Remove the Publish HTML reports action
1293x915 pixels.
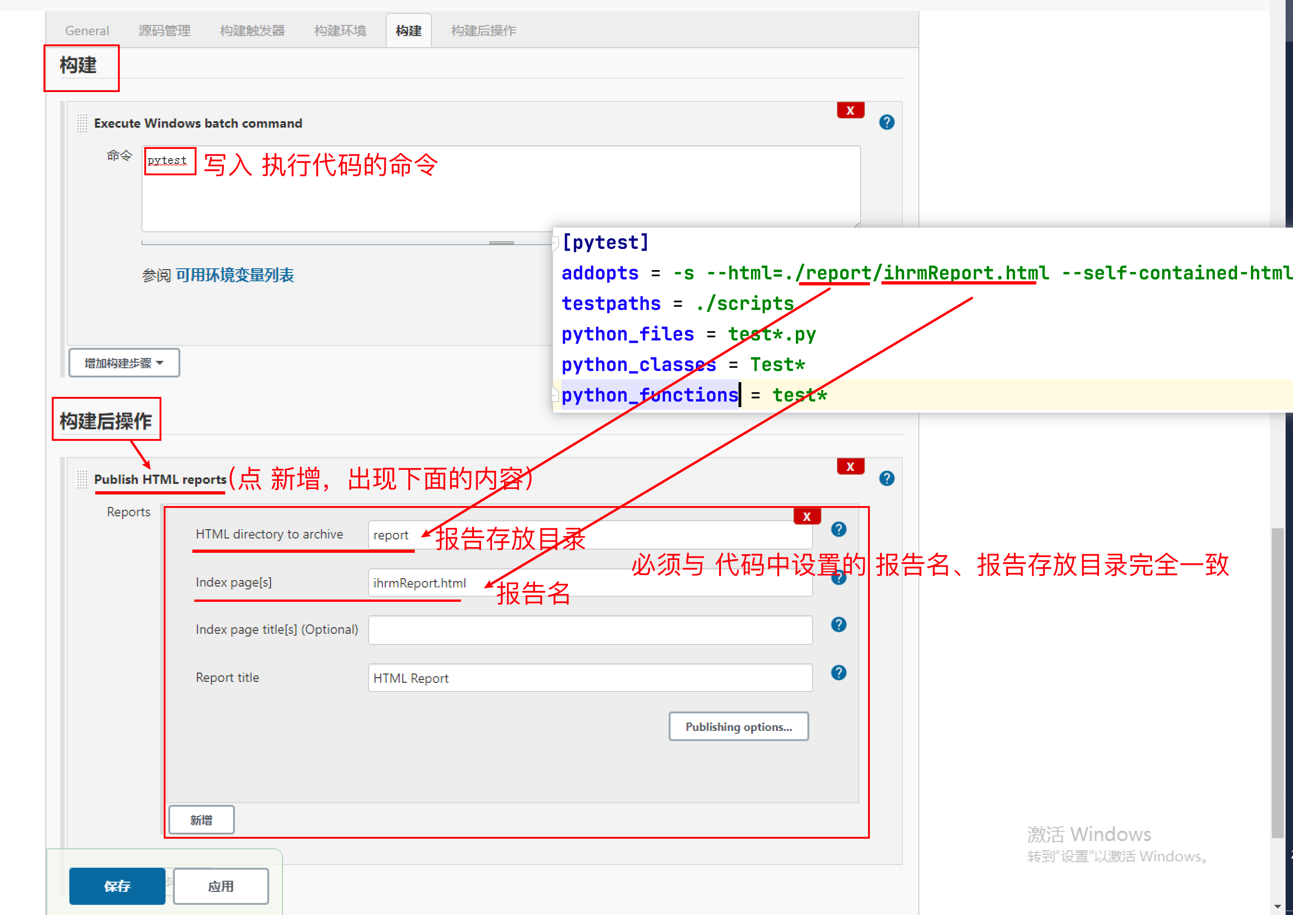[x=850, y=466]
